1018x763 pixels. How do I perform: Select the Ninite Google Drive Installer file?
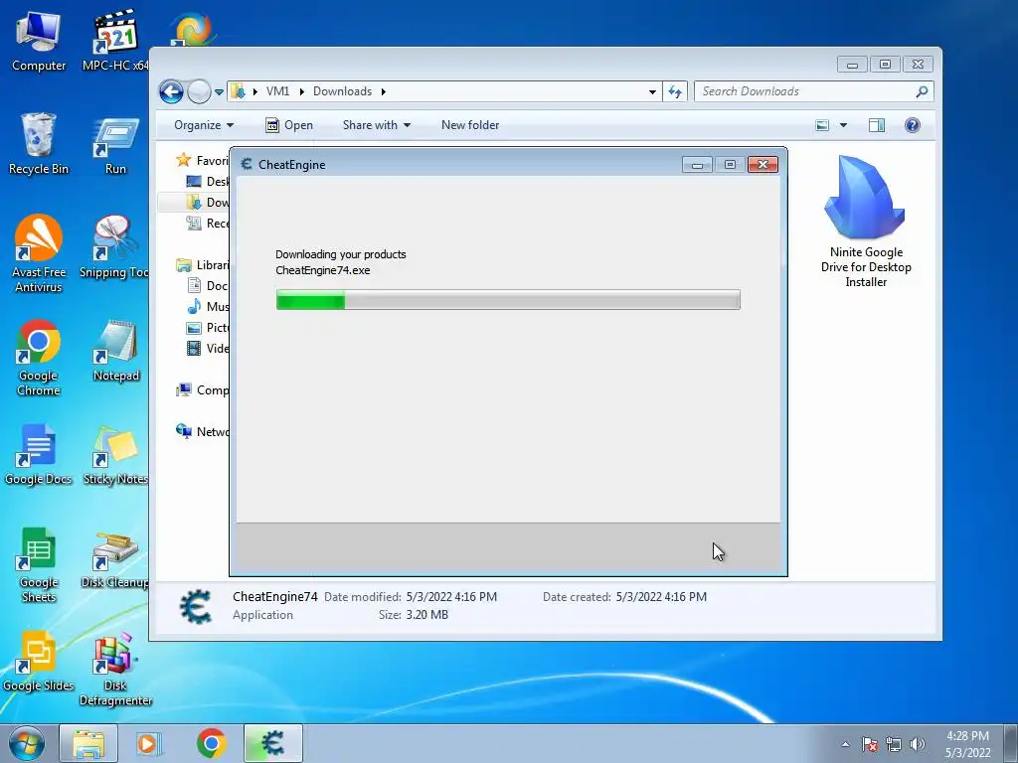[x=866, y=221]
